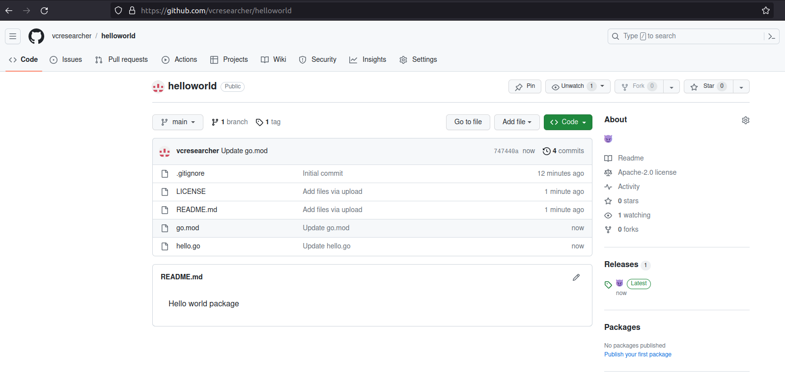Edit README with the pencil icon
This screenshot has height=379, width=785.
pos(576,277)
